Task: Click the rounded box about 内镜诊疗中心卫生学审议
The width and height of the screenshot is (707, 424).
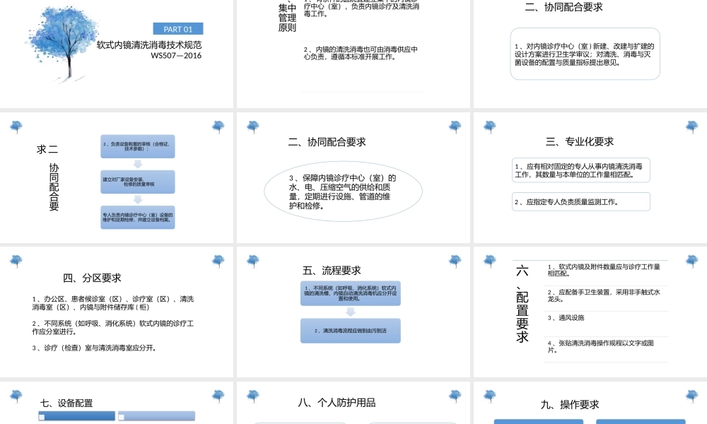Action: (x=585, y=54)
